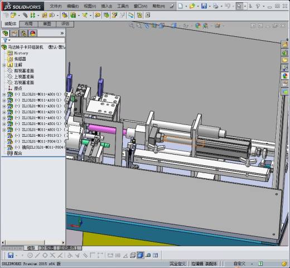Click the Appearances color ball in task pane

[285, 76]
